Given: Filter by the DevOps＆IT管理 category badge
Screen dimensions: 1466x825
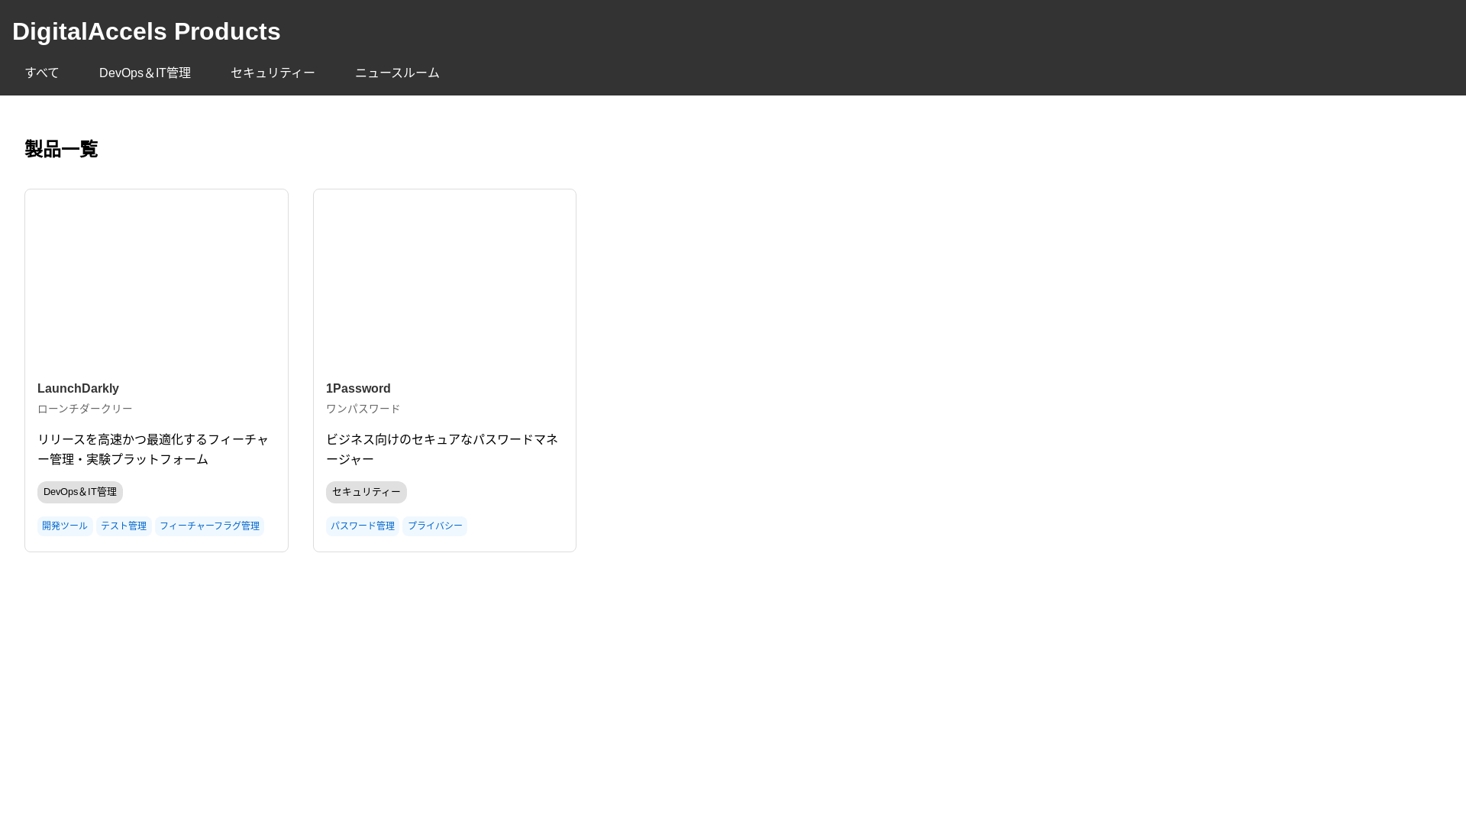Looking at the screenshot, I should (x=80, y=492).
